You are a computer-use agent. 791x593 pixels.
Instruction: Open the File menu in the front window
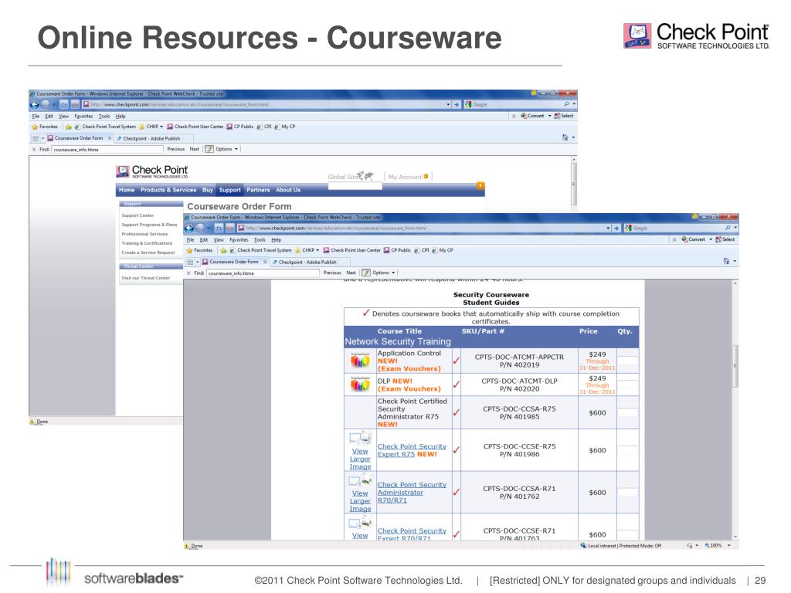point(190,240)
